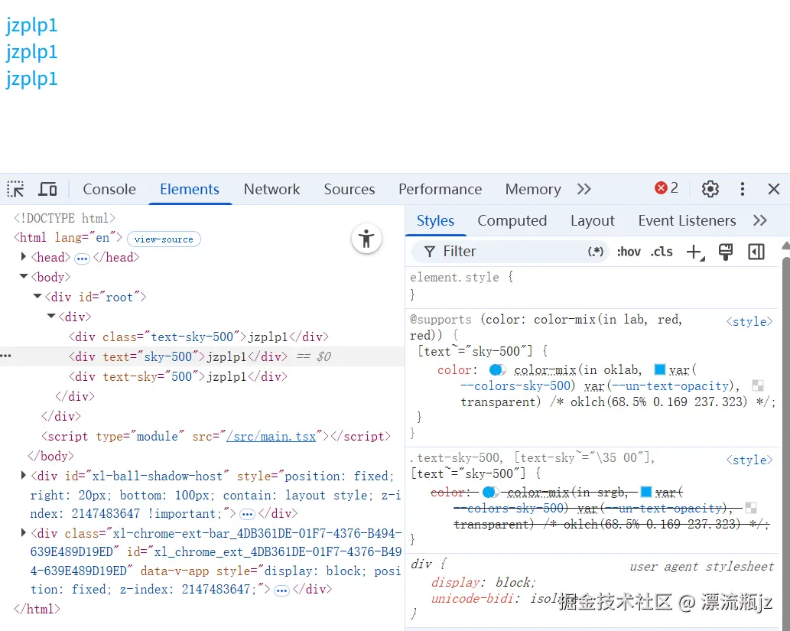Switch to the Computed sidebar tab
The height and width of the screenshot is (631, 790).
click(x=512, y=221)
